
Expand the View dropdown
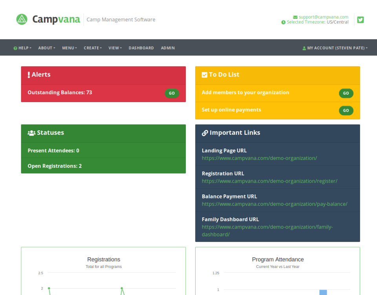pyautogui.click(x=115, y=48)
